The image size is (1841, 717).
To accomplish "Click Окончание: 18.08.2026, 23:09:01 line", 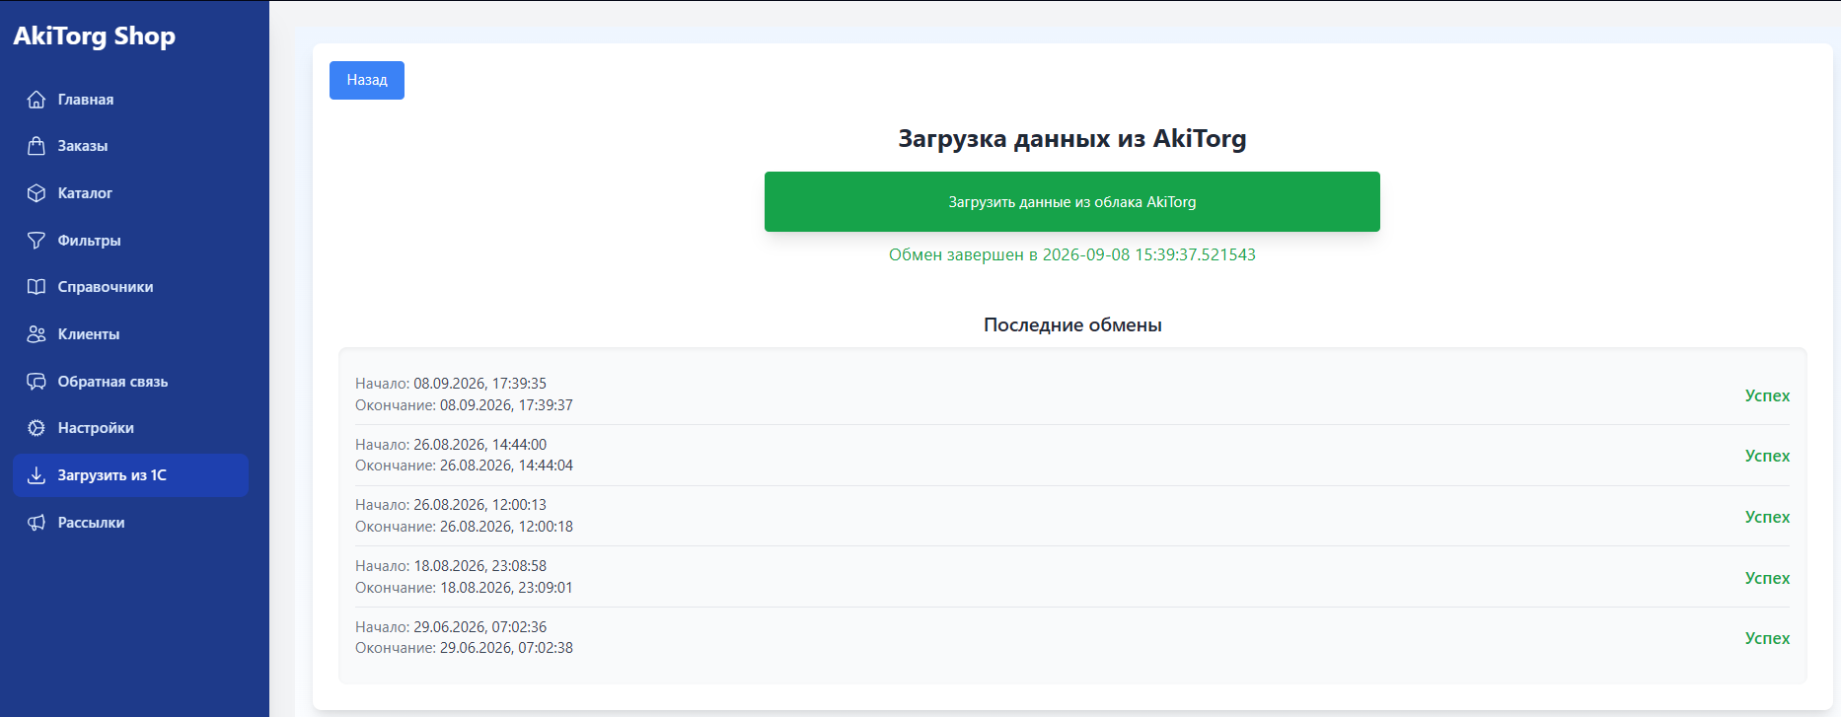I will (x=464, y=588).
